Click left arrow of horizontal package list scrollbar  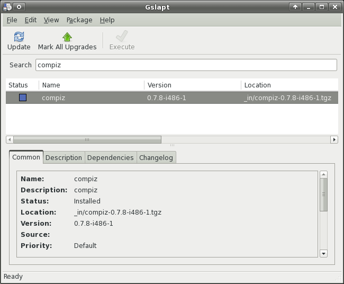(10, 139)
